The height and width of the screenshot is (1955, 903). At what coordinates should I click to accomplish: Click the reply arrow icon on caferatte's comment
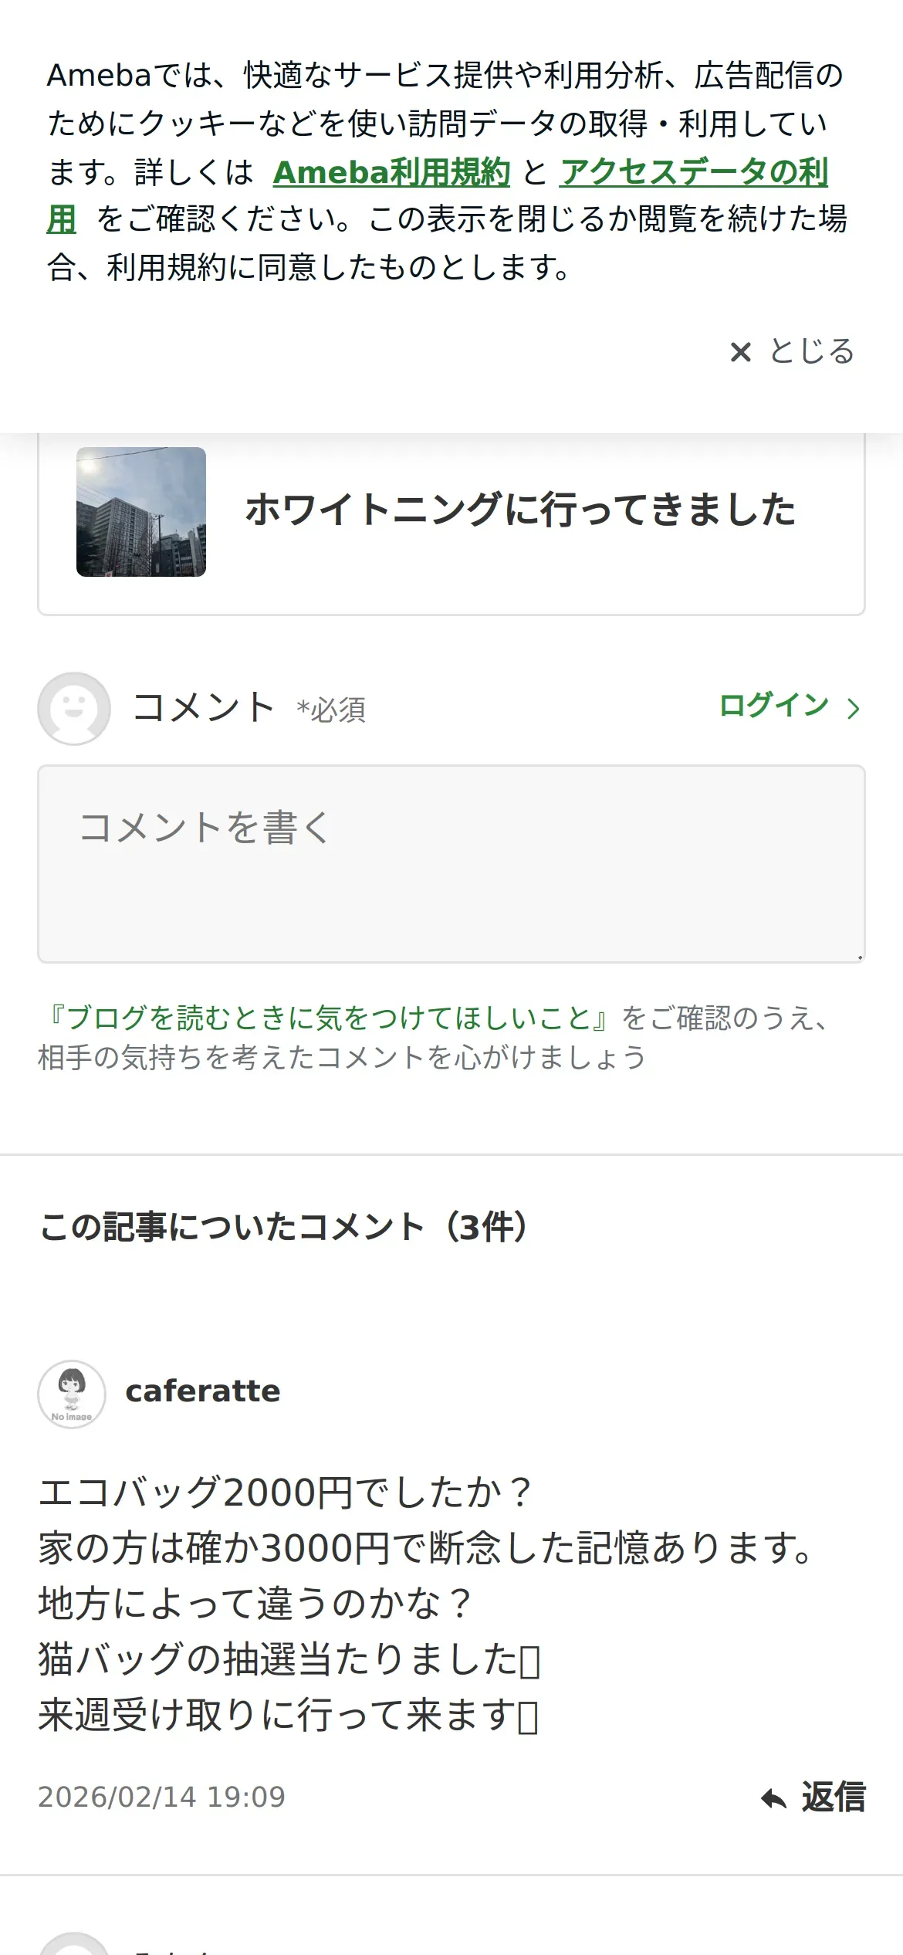[773, 1799]
